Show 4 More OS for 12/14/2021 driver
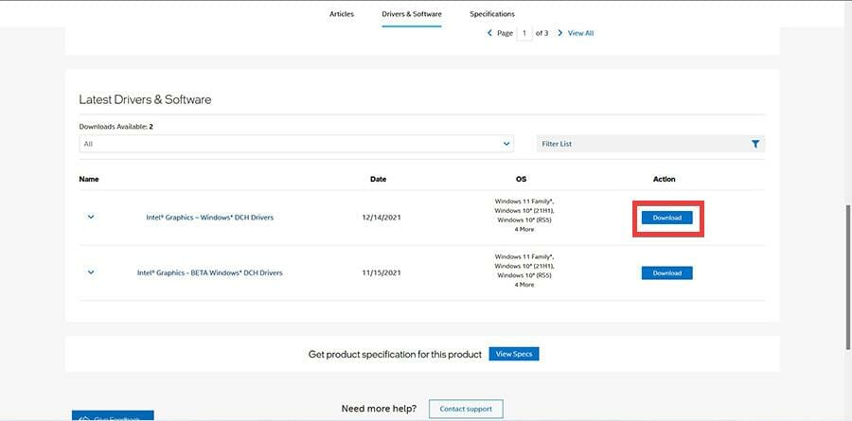 click(524, 229)
